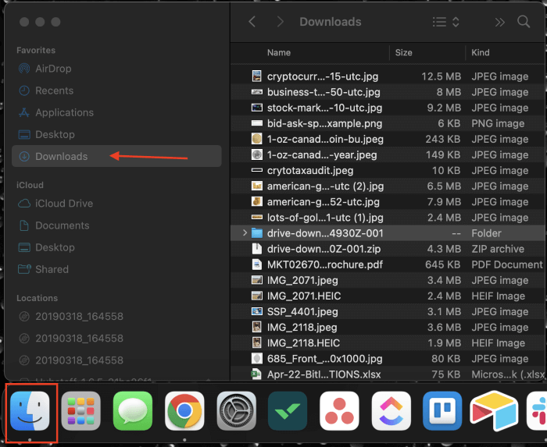This screenshot has height=447, width=547.
Task: Launch Airtable from the Dock
Action: coord(494,411)
